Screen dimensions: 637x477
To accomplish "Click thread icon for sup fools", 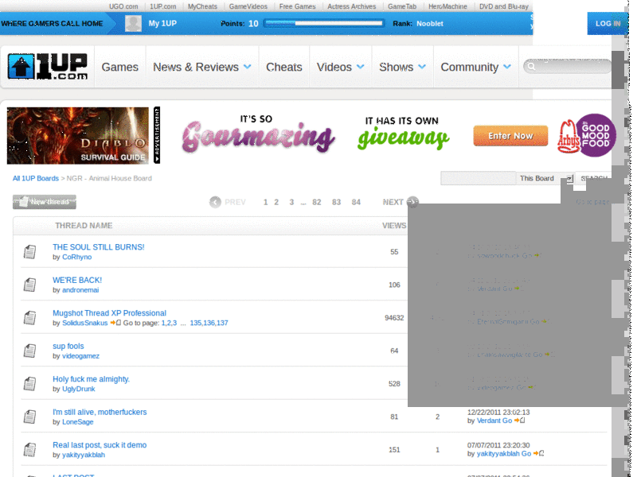I will tap(29, 351).
